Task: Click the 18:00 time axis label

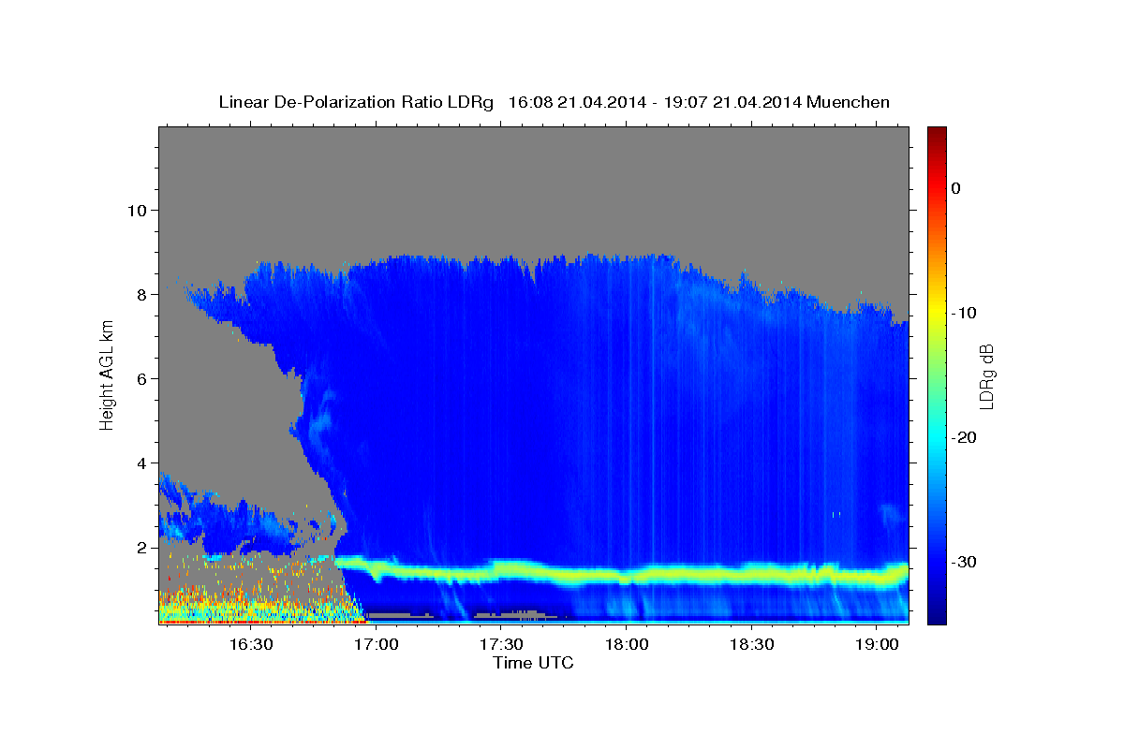Action: pos(627,644)
